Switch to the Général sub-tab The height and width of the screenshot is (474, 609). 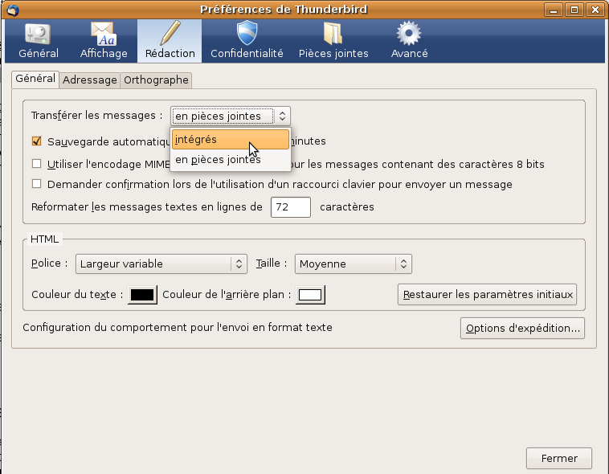pyautogui.click(x=35, y=79)
